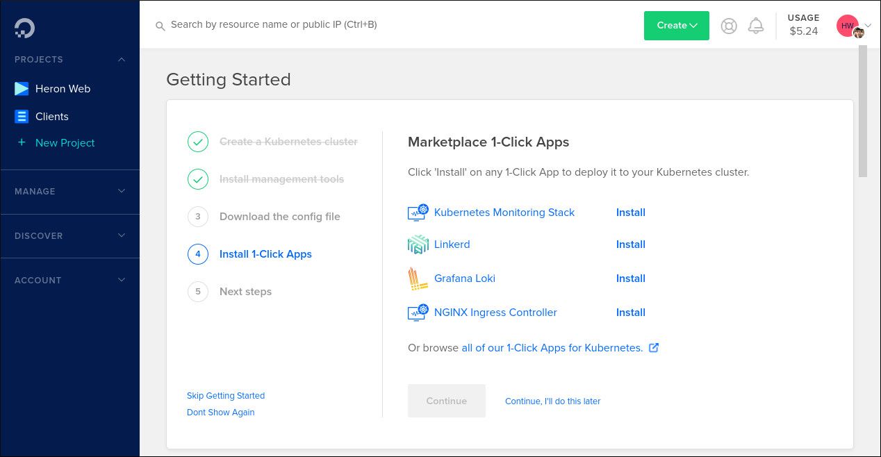Click Skip Getting Started

pos(226,395)
